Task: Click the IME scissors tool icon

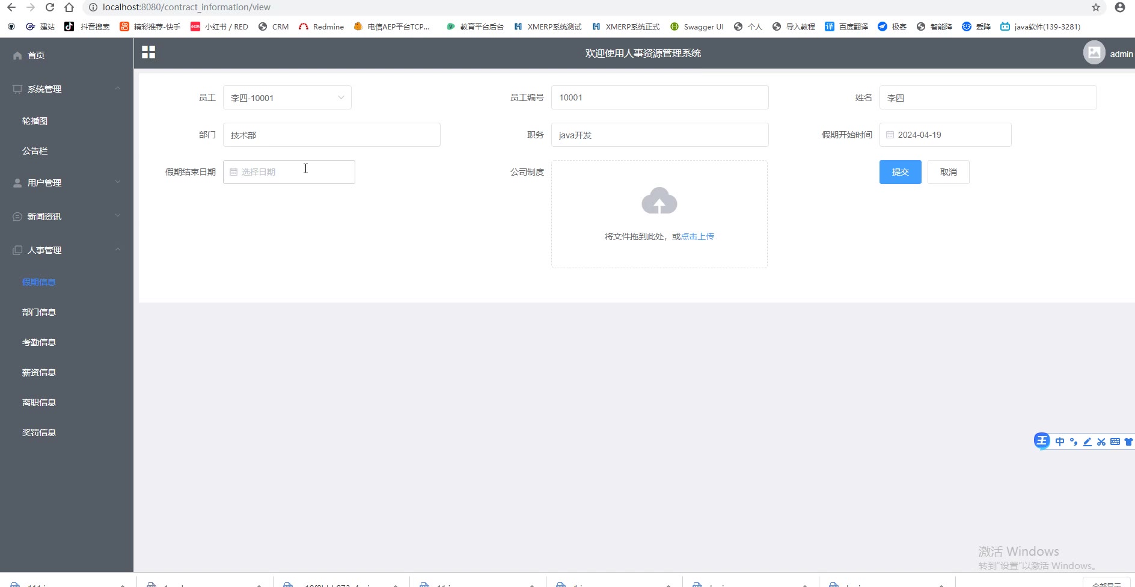Action: pyautogui.click(x=1101, y=441)
